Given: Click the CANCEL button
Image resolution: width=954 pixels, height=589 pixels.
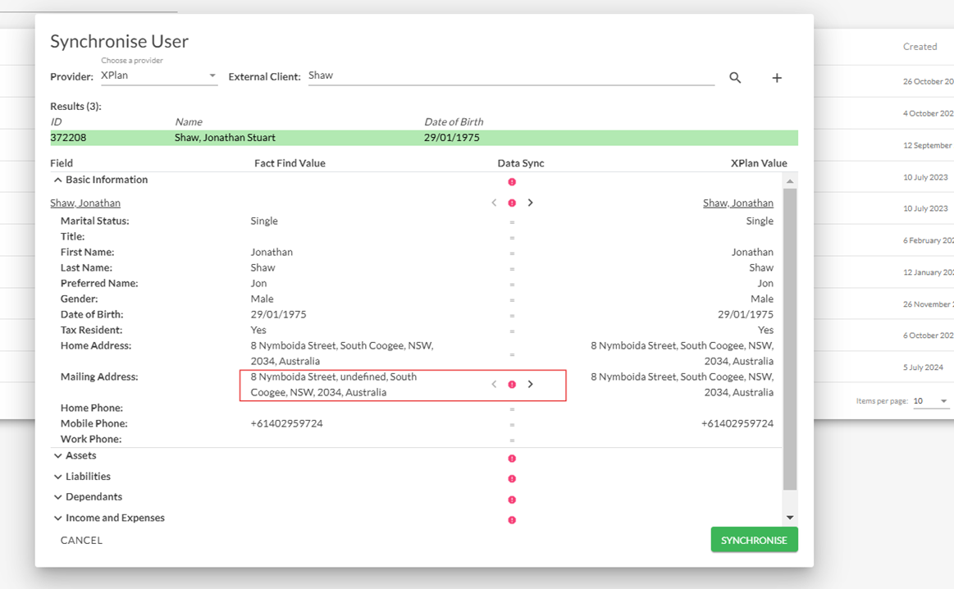Looking at the screenshot, I should pyautogui.click(x=81, y=541).
